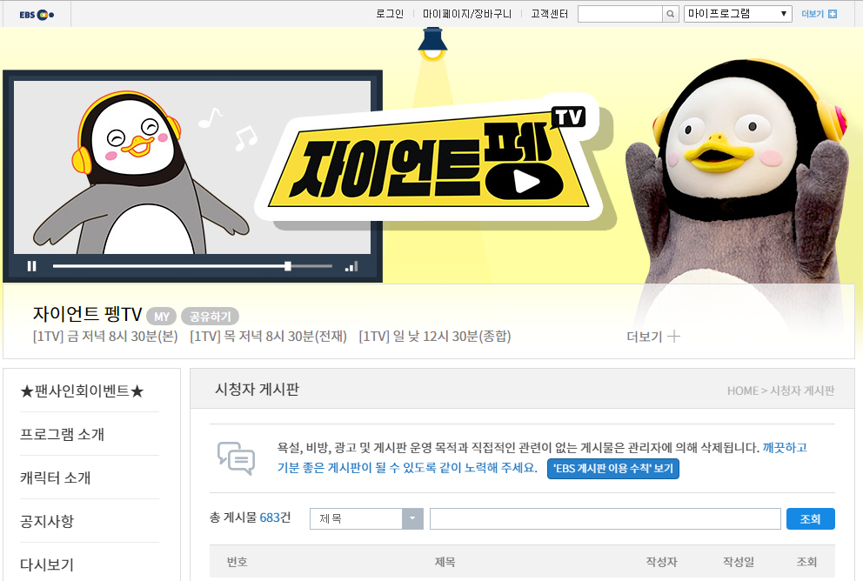Open 캐릭터 소개 menu item

(55, 478)
